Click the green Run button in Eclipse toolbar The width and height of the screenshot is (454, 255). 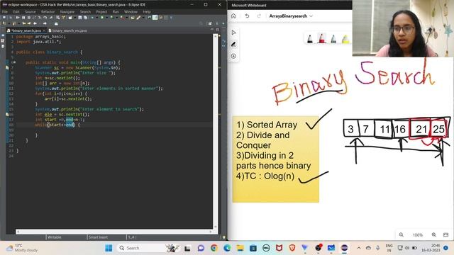coord(102,18)
